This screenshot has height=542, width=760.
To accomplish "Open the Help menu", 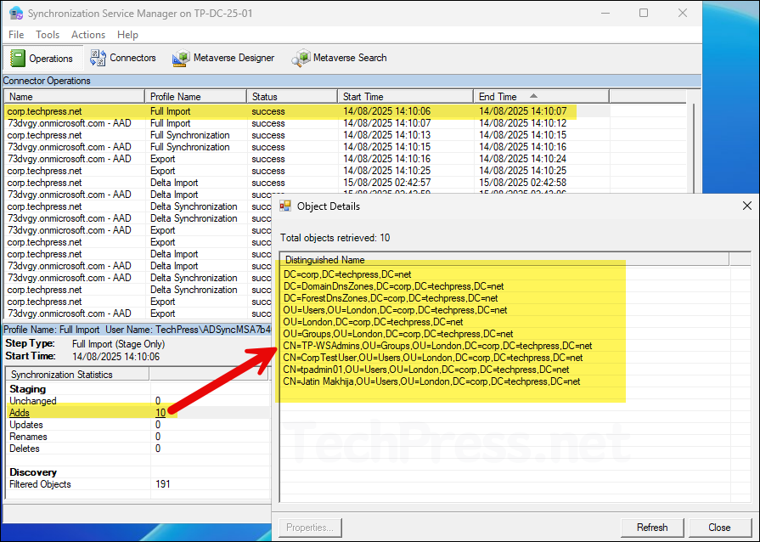I will point(127,35).
